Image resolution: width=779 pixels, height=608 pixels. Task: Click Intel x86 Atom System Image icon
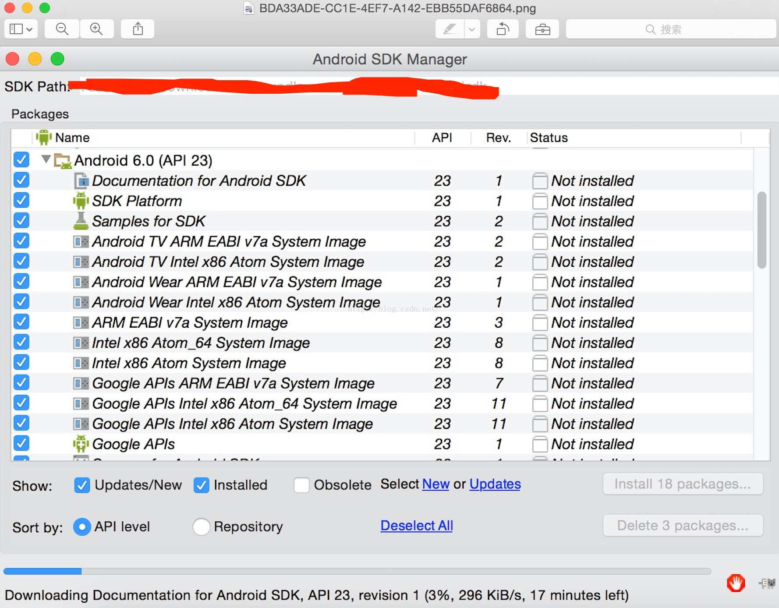point(81,363)
